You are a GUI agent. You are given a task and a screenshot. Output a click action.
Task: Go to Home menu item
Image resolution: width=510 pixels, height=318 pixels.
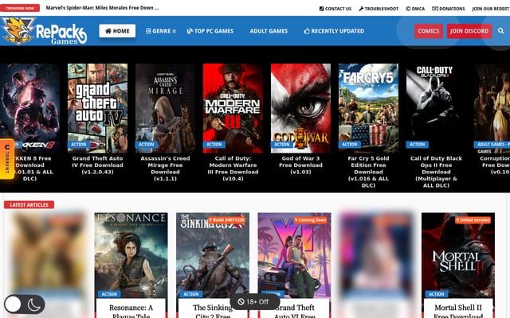click(117, 31)
